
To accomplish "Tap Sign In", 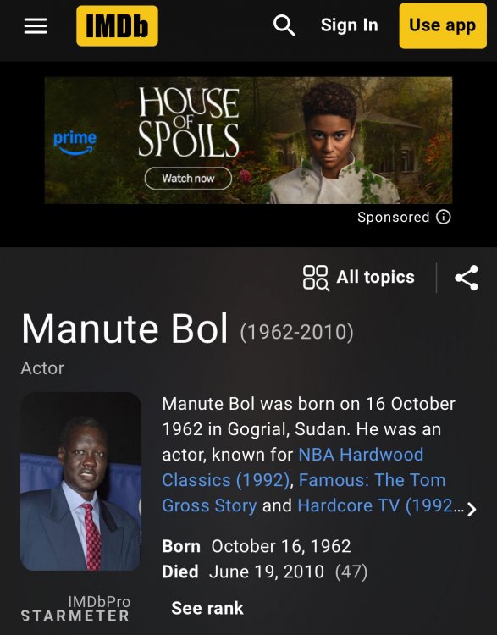I will pos(349,25).
